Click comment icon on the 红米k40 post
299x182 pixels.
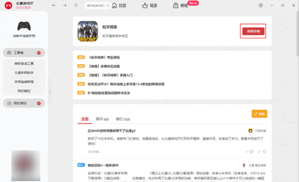251,152
